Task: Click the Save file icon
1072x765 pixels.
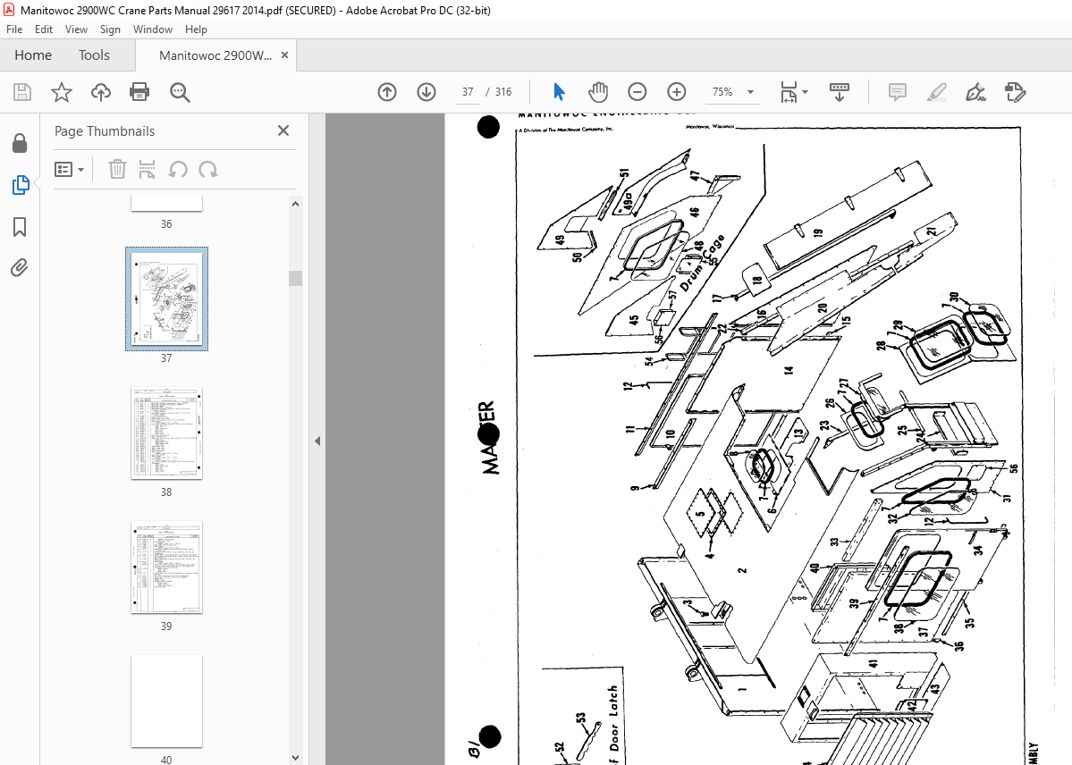Action: pos(22,92)
